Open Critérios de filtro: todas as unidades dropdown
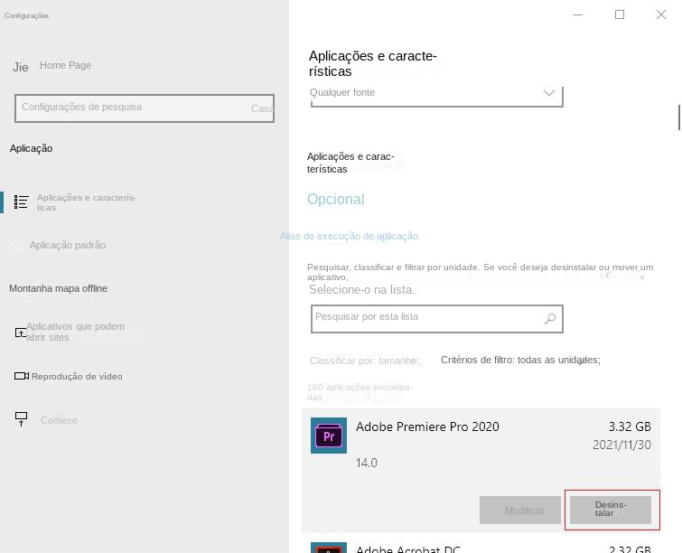The width and height of the screenshot is (682, 553). 520,360
